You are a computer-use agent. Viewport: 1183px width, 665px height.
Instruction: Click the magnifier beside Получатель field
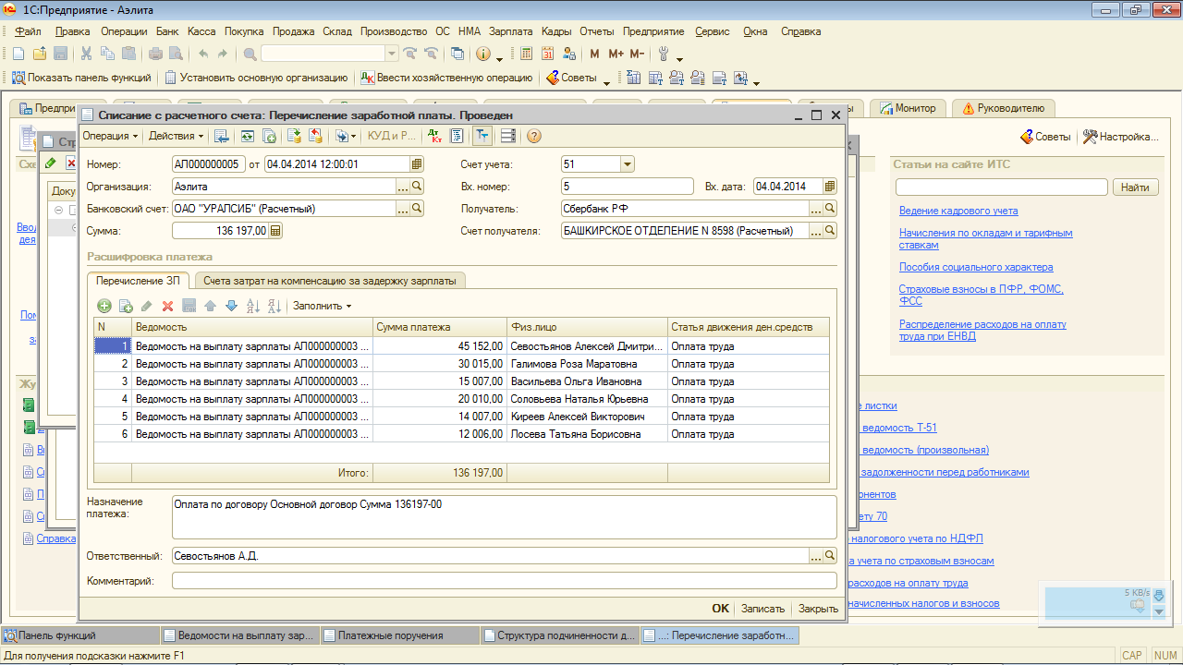coord(829,209)
